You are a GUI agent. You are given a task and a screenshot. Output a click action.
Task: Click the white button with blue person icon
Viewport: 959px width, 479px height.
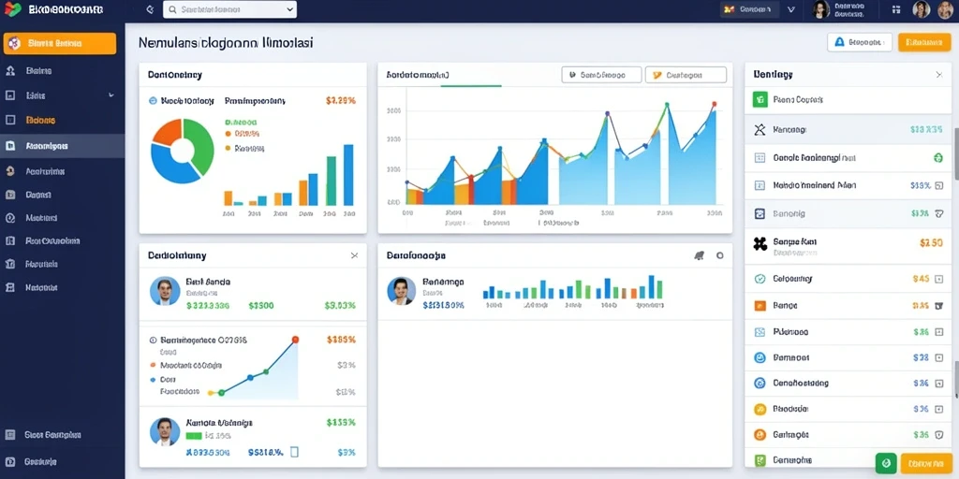click(860, 42)
